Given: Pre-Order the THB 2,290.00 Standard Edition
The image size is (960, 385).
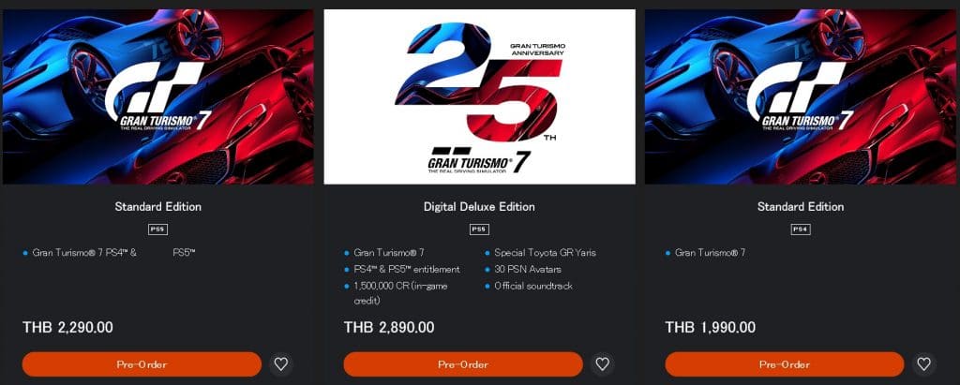Looking at the screenshot, I should click(x=142, y=364).
